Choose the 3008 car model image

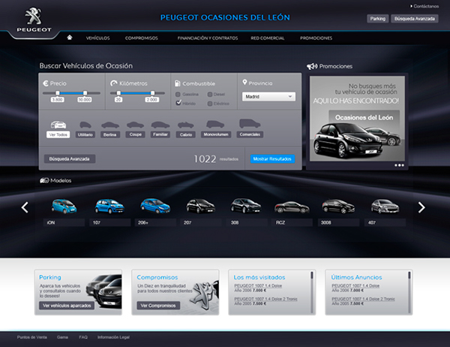coord(338,206)
